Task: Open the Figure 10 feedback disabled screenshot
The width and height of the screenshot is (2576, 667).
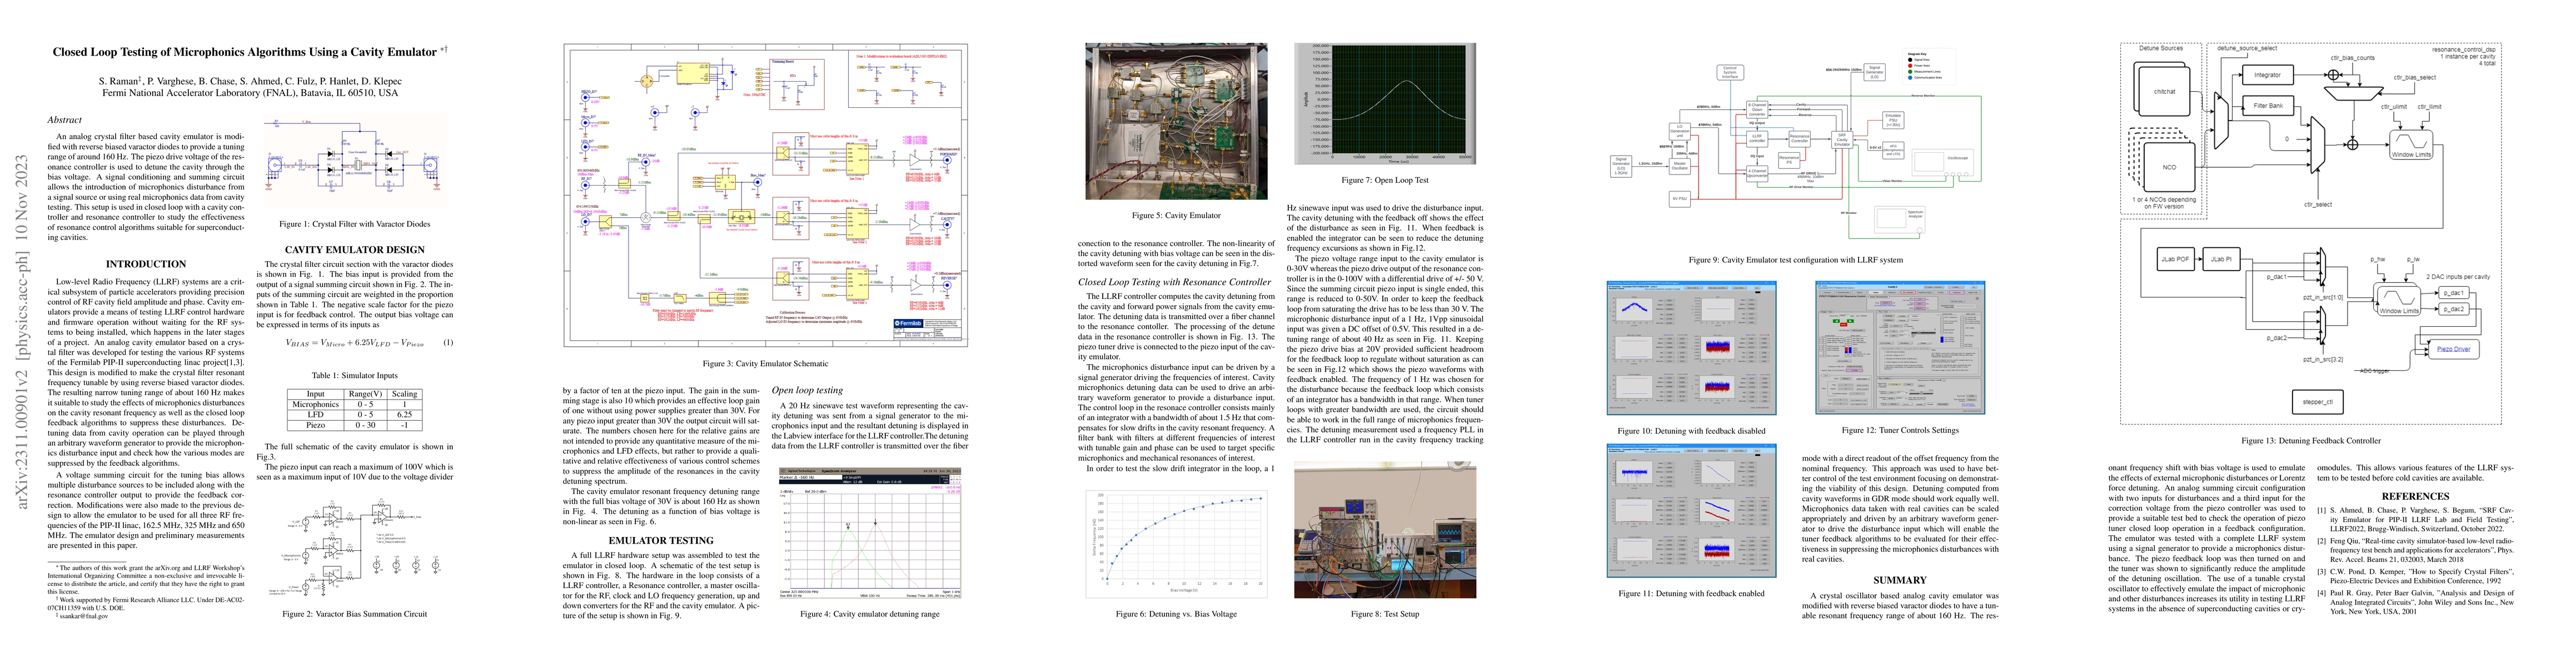Action: (1691, 348)
